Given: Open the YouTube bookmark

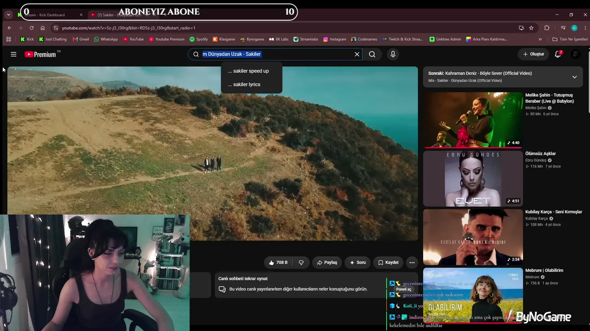Looking at the screenshot, I should (x=133, y=40).
